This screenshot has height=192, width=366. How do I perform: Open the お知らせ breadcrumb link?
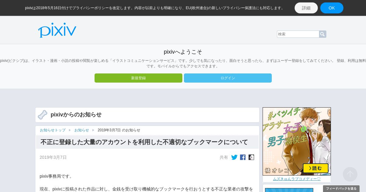pyautogui.click(x=82, y=130)
